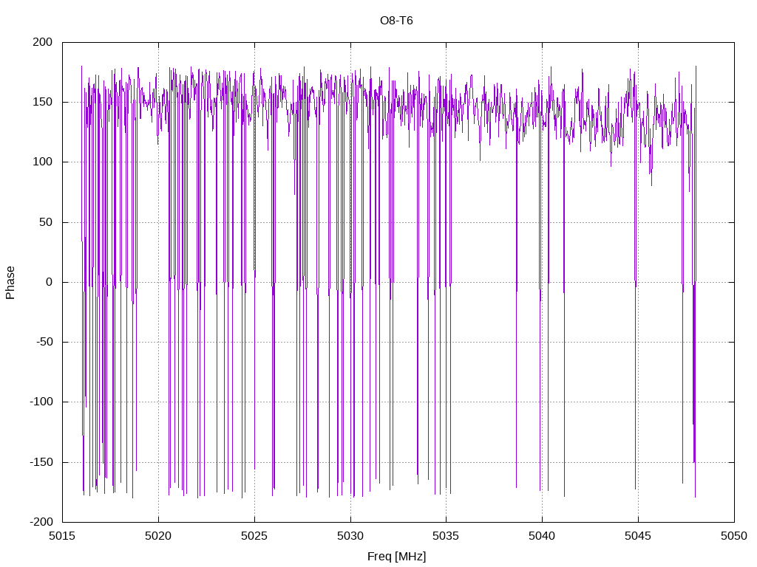This screenshot has width=757, height=567.
Task: Click the Y-axis tick value 50
Action: (46, 222)
